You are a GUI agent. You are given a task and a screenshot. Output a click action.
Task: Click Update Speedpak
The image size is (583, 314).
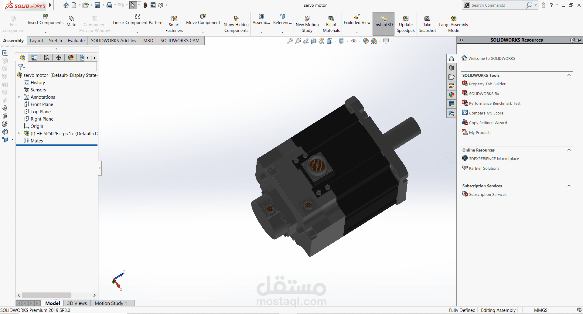pos(406,24)
